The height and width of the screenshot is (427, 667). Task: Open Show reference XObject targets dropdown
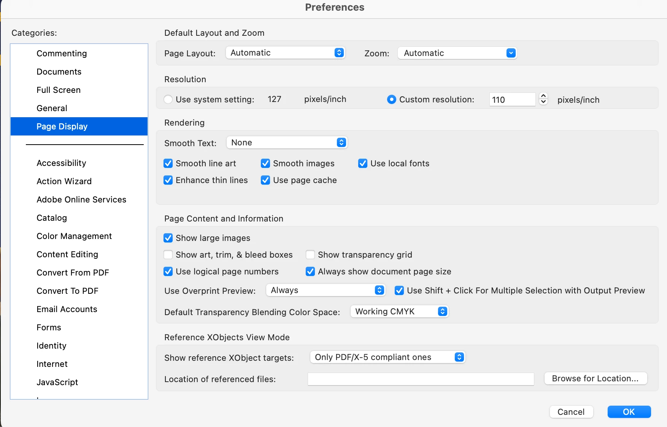387,357
